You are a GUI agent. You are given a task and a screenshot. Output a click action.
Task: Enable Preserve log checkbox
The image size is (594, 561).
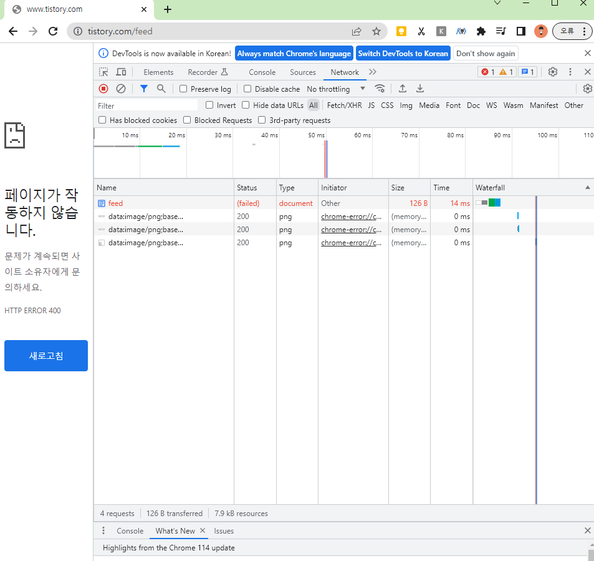(183, 89)
